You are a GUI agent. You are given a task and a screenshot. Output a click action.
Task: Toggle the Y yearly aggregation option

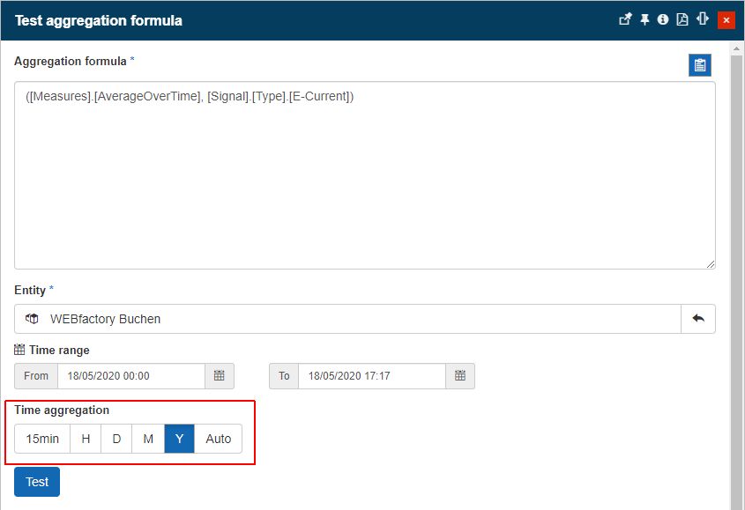pyautogui.click(x=179, y=439)
